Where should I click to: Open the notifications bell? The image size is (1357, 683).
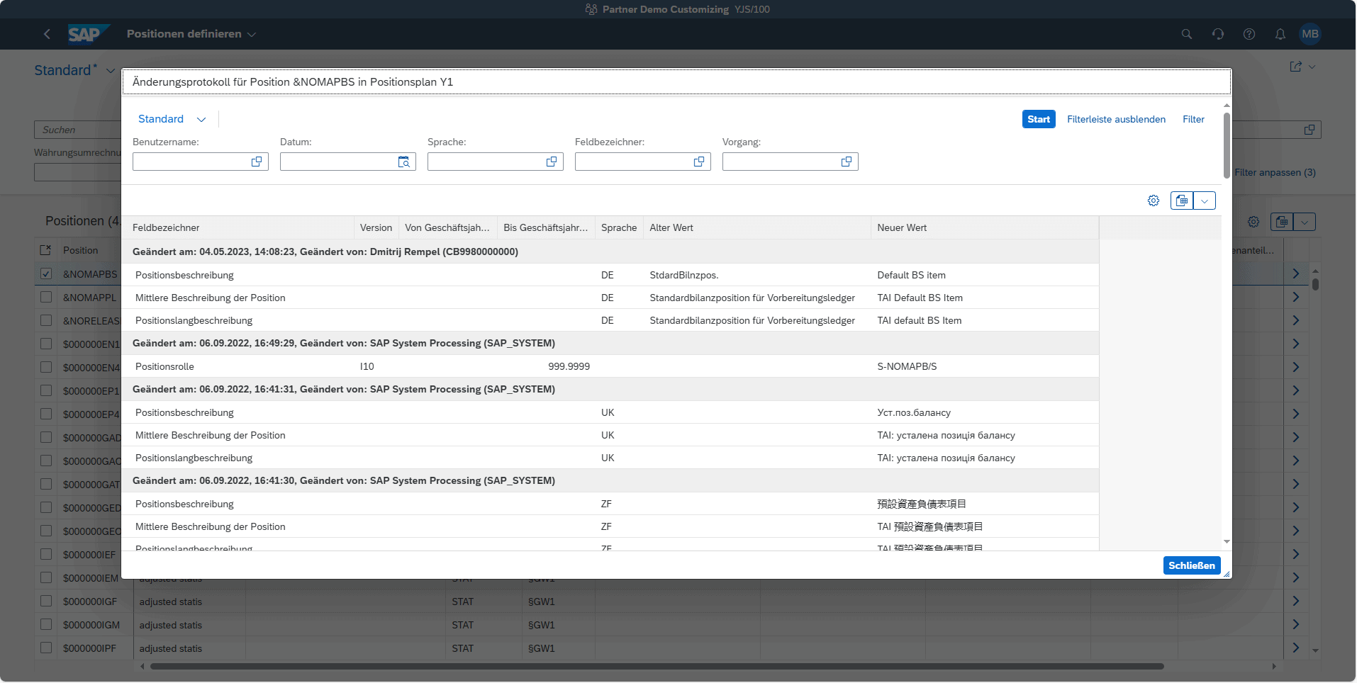point(1280,34)
